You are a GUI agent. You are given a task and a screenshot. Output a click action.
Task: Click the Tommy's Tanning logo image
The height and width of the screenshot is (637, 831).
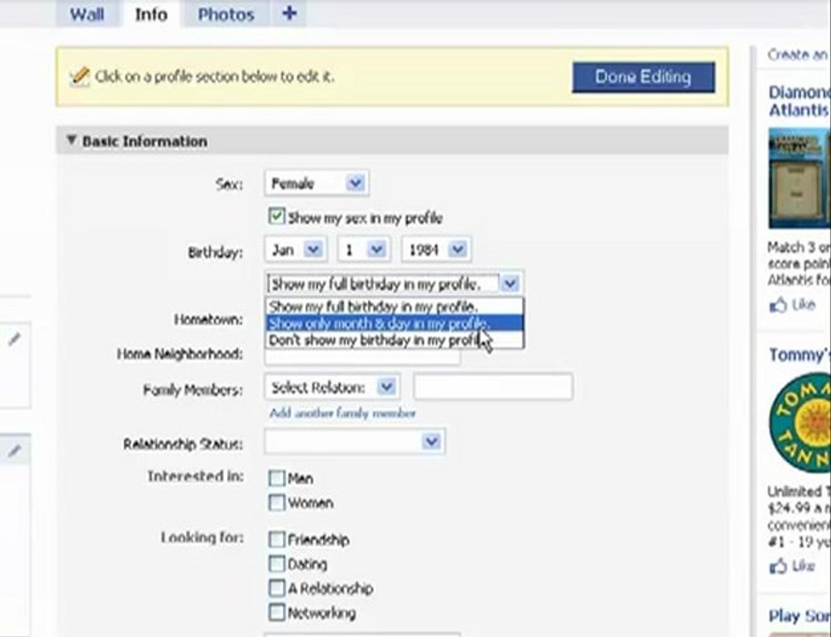(x=800, y=422)
